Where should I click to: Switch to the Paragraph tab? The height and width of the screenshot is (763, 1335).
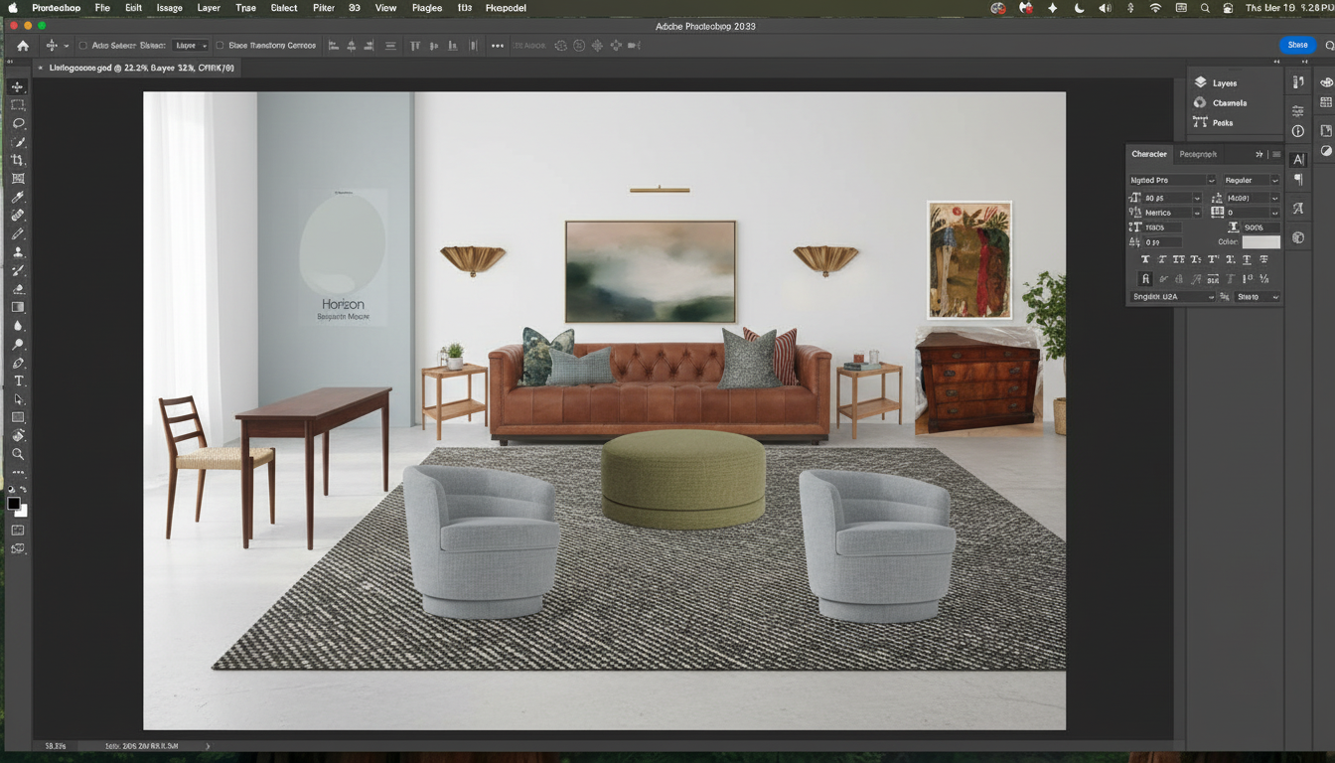1198,154
